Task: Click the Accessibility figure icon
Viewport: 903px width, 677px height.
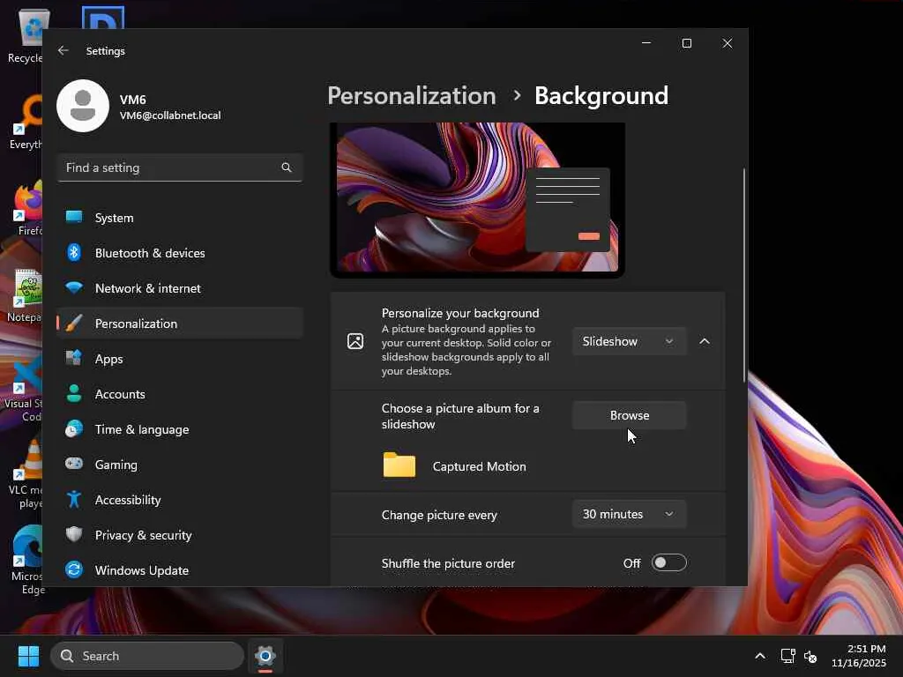Action: (74, 500)
